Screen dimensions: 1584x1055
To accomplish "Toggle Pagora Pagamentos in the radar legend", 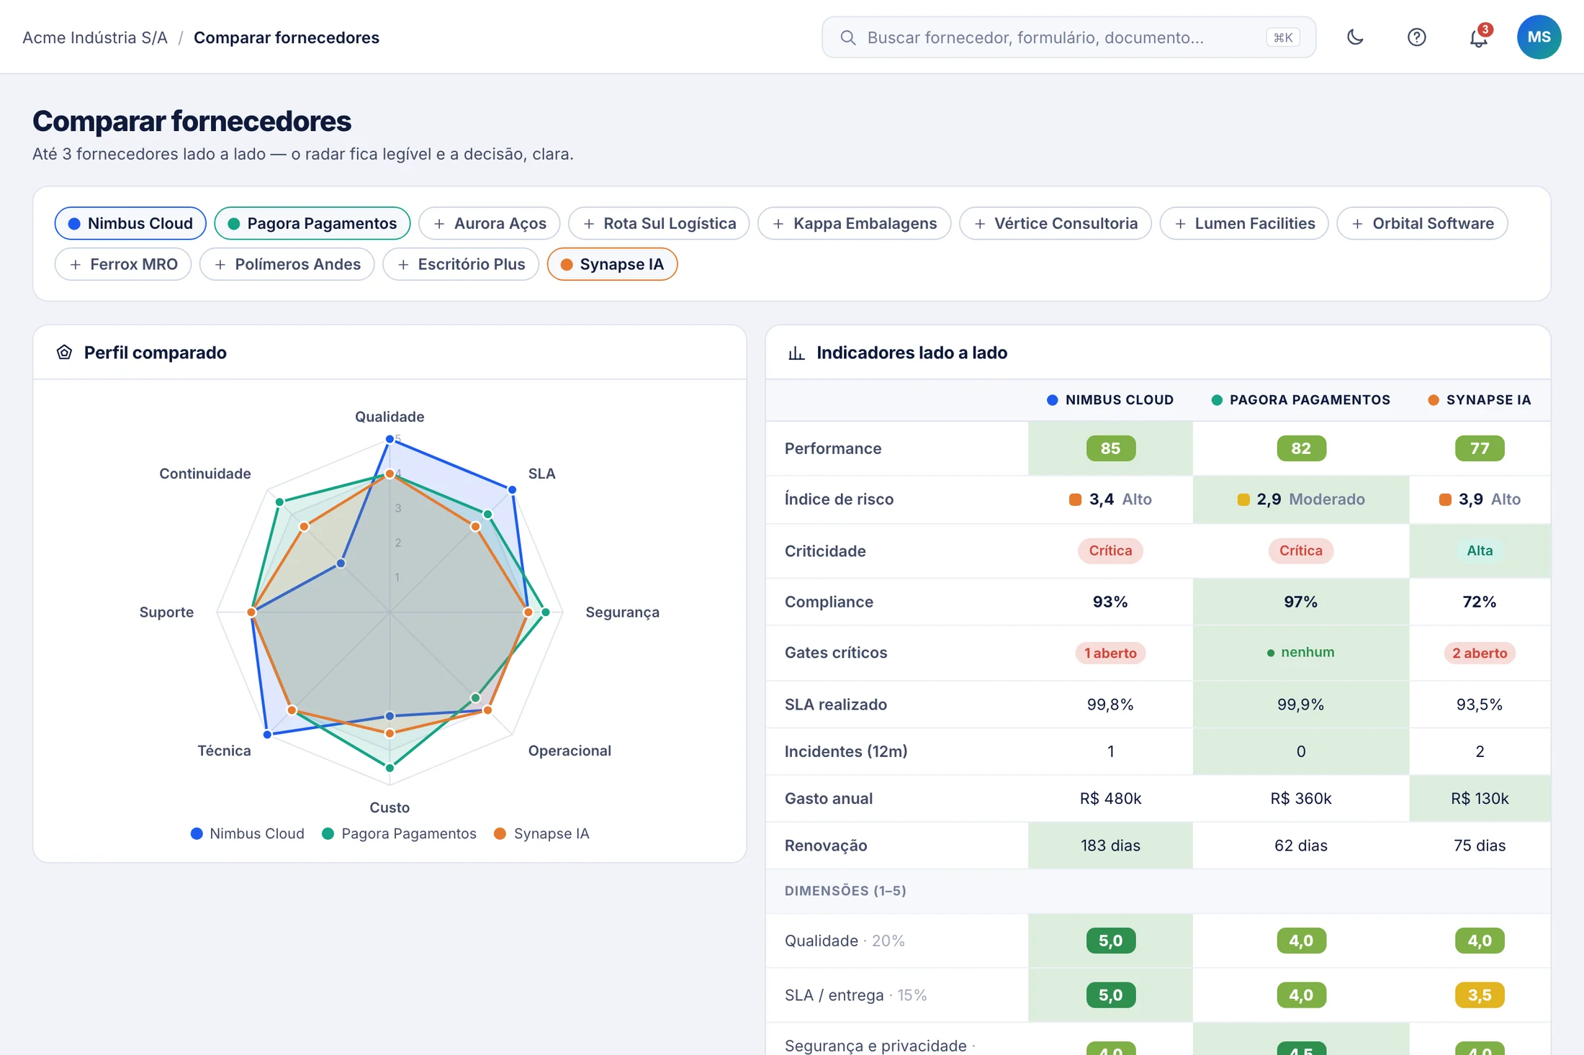I will [x=399, y=833].
